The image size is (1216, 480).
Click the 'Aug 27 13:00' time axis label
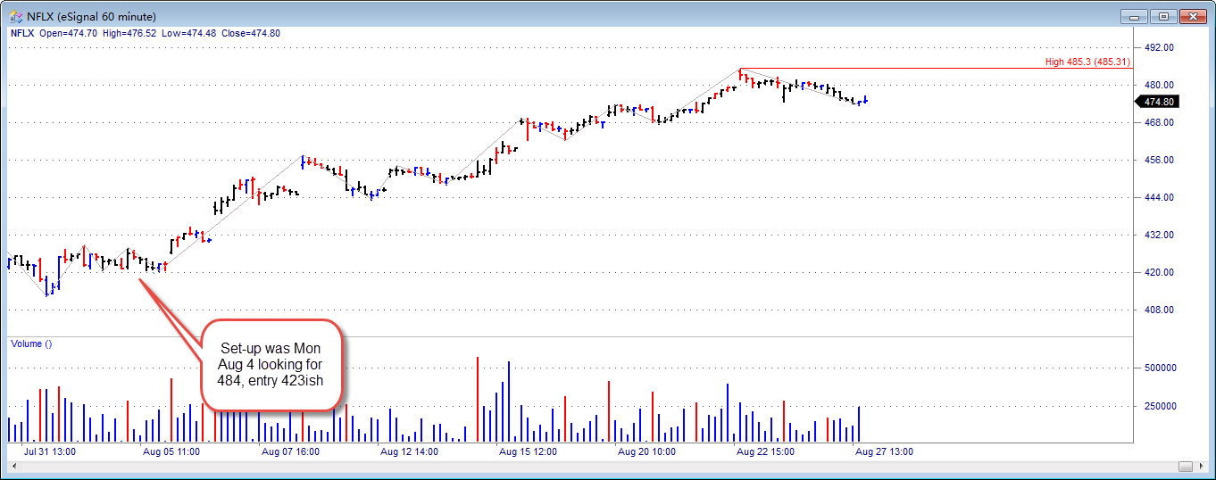point(884,451)
